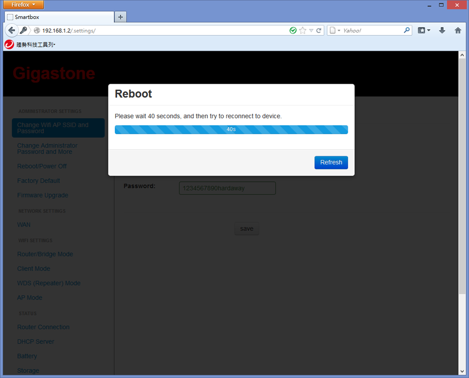This screenshot has height=378, width=469.
Task: Click the key icon in address bar
Action: [23, 30]
